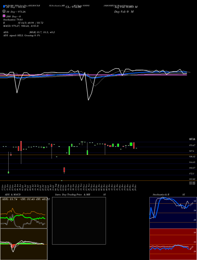Click 'ADX: 15.74 +DY: 31.45 -DY: 43.21' header

[x=26, y=199]
